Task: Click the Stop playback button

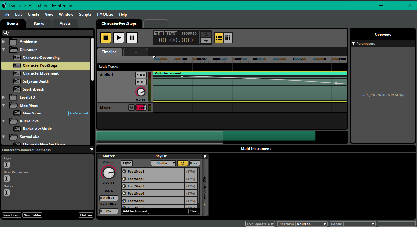Action: point(106,38)
